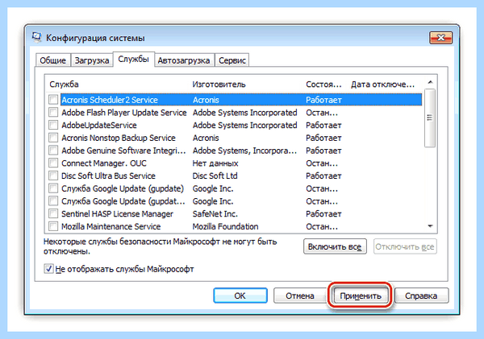484x339 pixels.
Task: Check the Acronis Scheduler2 Service checkbox
Action: [x=53, y=100]
